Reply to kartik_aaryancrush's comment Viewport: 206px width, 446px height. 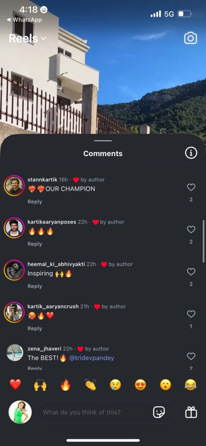[35, 329]
